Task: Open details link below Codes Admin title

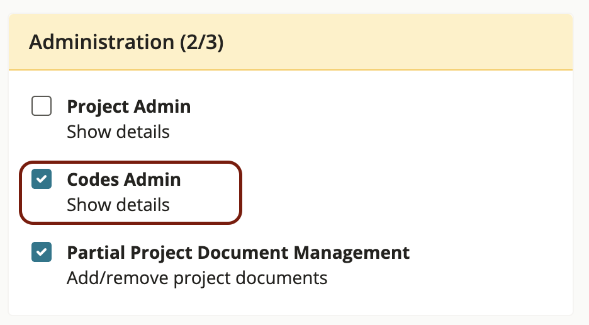Action: [118, 205]
